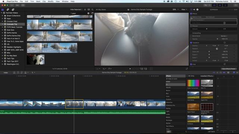Toggle the headphones audio skimming icon

[x=221, y=73]
